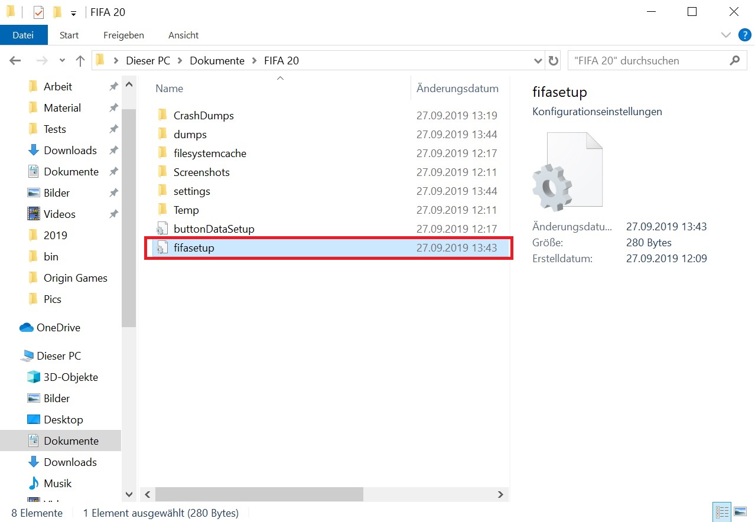Screen dimensions: 755x522
Task: Select the bin folder in navigation pane
Action: tap(51, 256)
